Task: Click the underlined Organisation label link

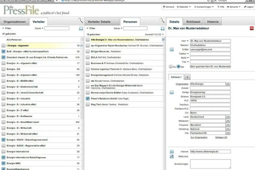Action: (x=182, y=84)
